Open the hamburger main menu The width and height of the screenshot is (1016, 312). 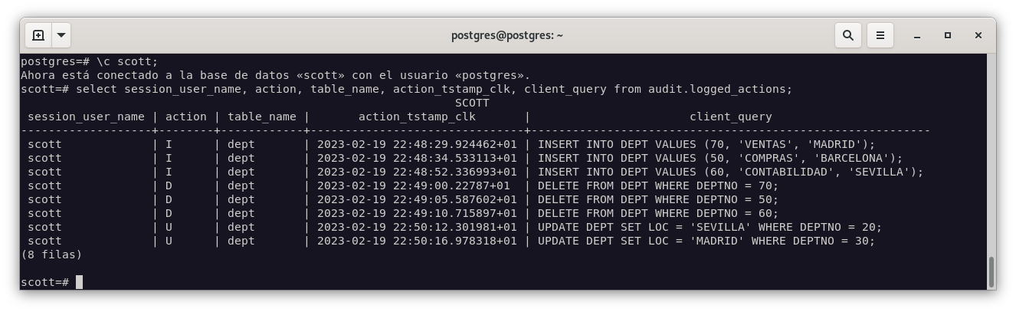[880, 35]
